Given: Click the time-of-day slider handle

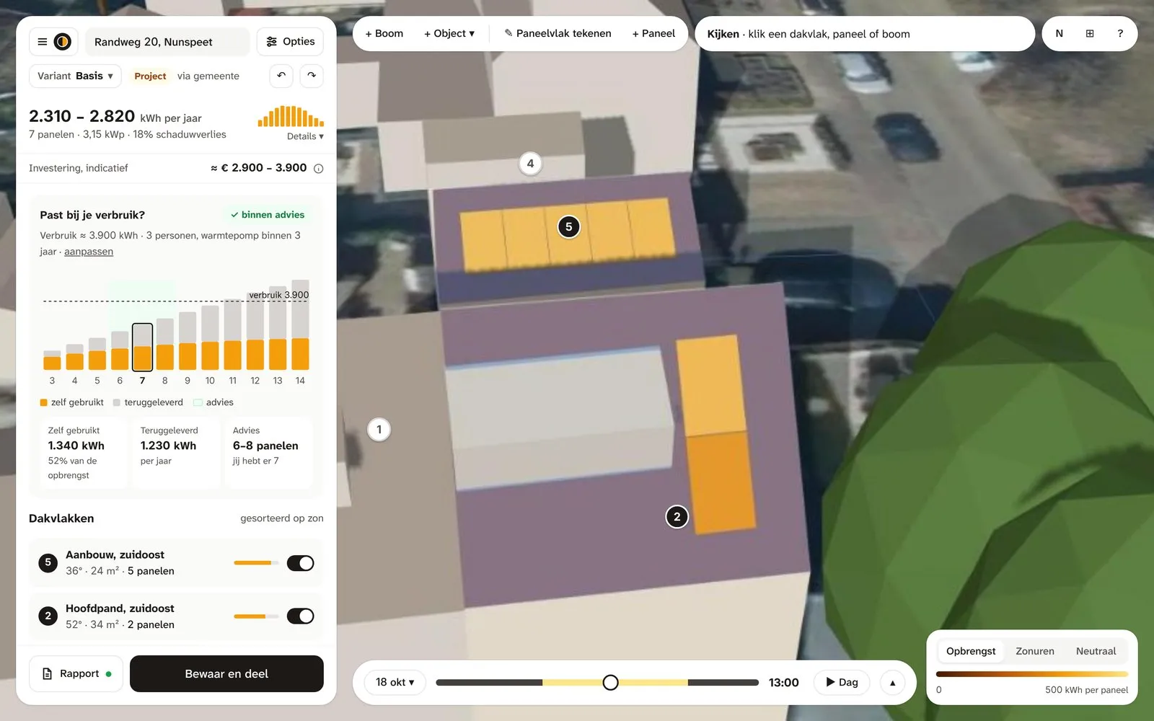Looking at the screenshot, I should coord(610,683).
